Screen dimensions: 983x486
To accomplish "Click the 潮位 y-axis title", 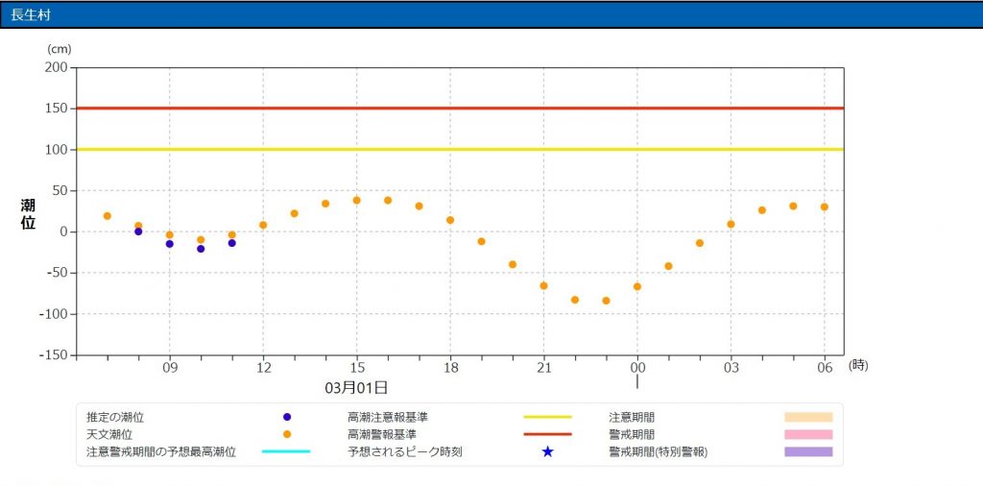I will point(28,214).
